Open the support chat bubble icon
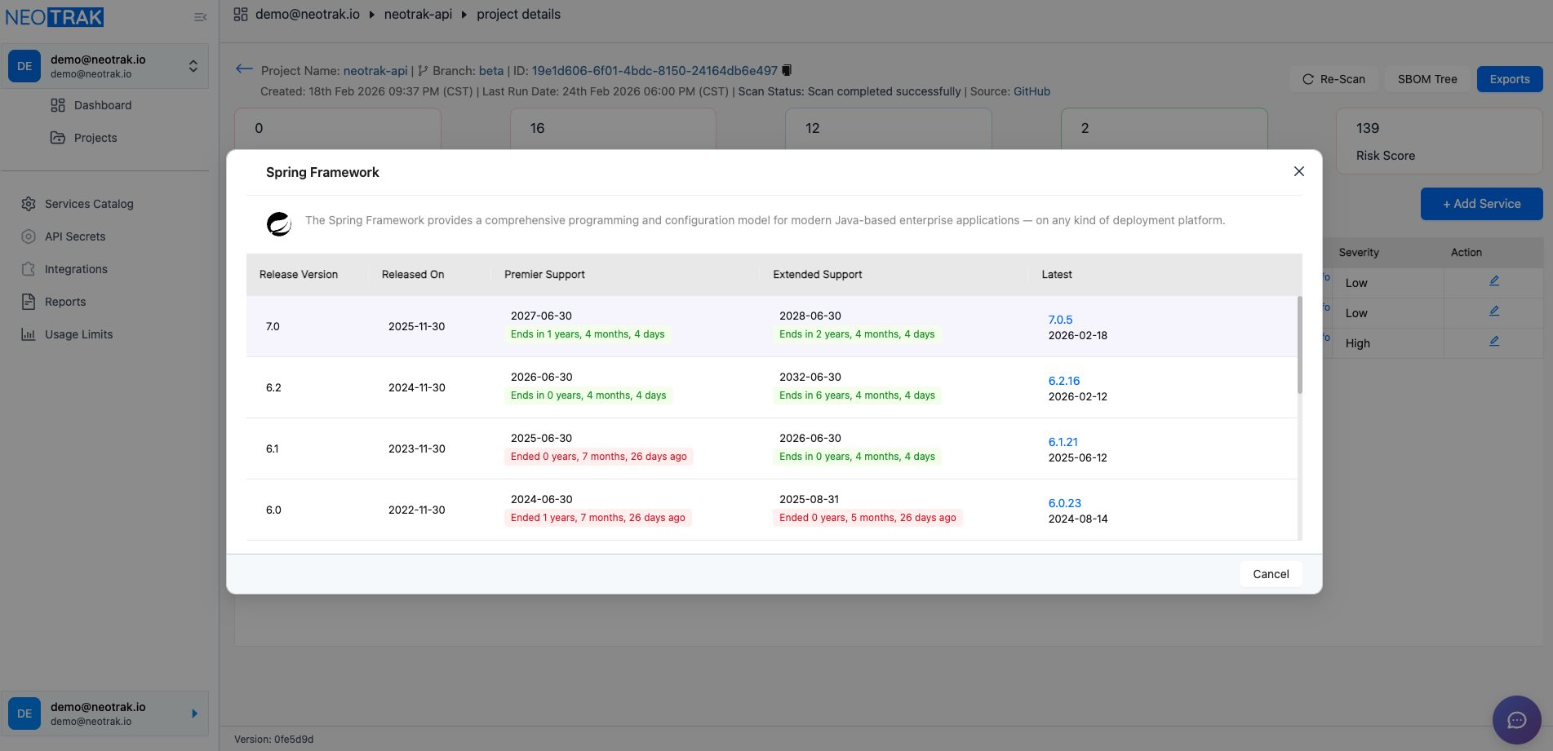This screenshot has width=1553, height=751. pos(1517,720)
